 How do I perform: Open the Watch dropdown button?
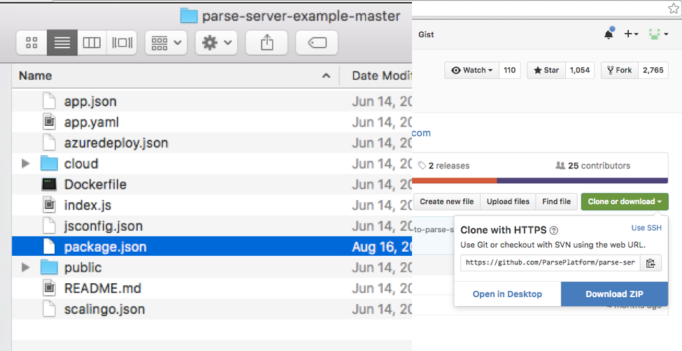tap(472, 70)
